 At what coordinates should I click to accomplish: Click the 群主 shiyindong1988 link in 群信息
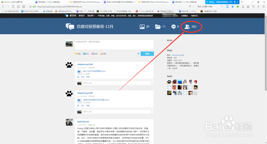[x=178, y=55]
